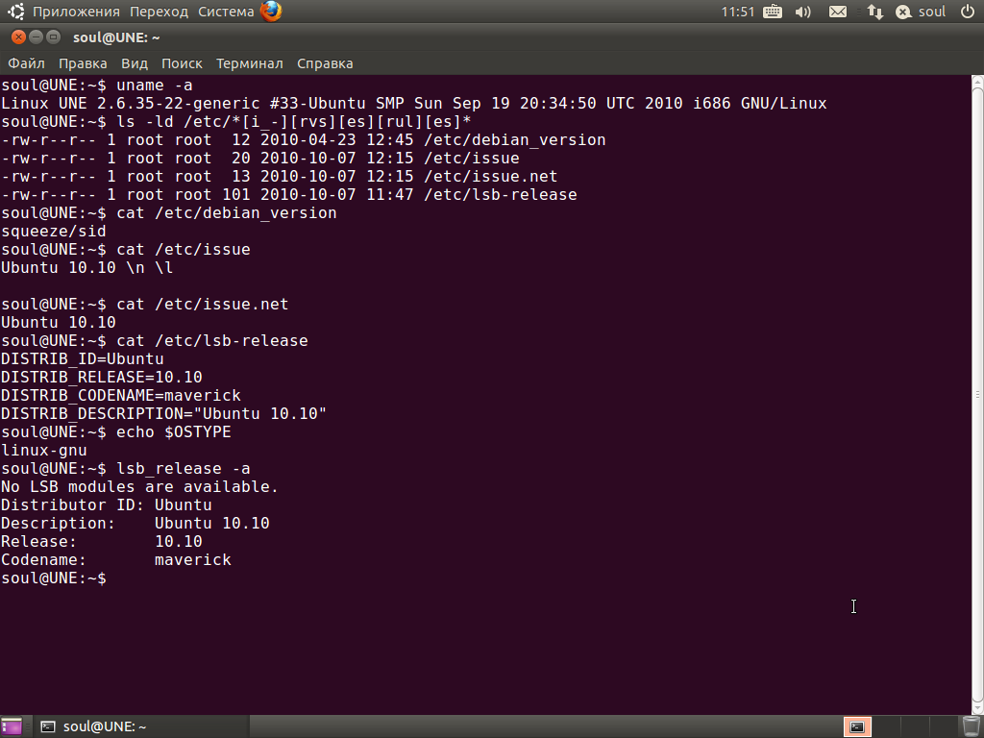Select the active workspace with terminal icon
This screenshot has height=738, width=984.
tap(857, 726)
